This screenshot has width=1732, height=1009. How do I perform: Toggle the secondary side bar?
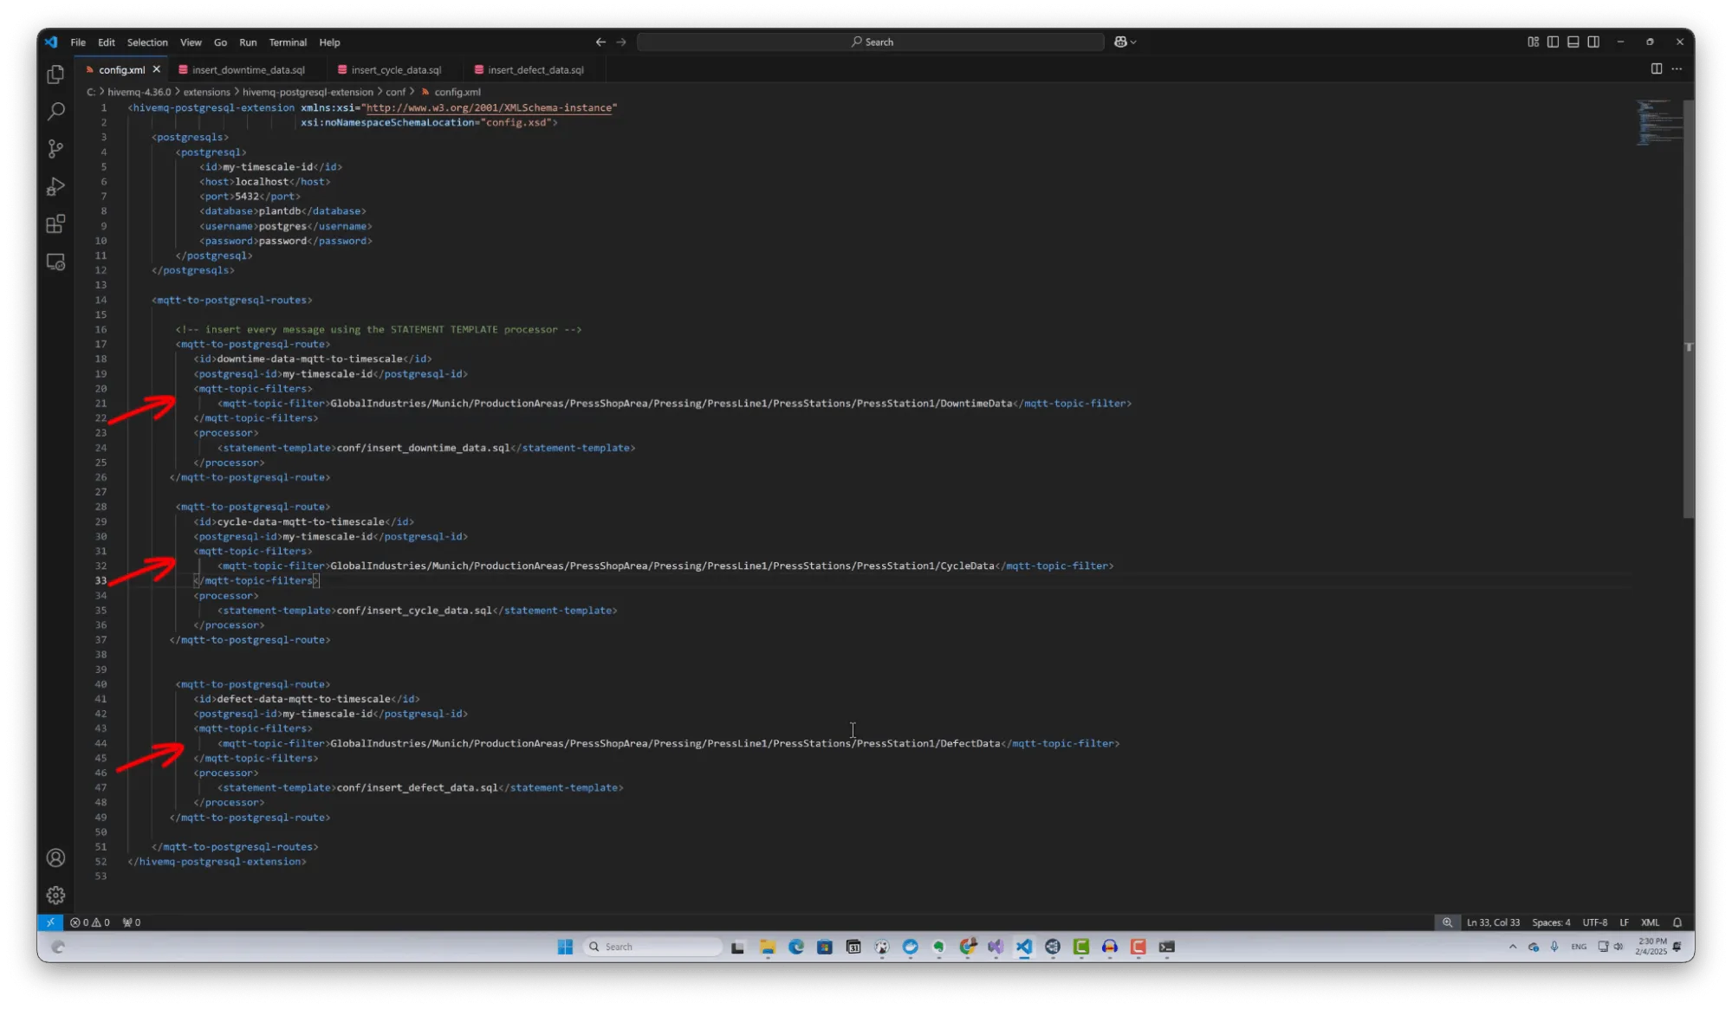(x=1593, y=42)
